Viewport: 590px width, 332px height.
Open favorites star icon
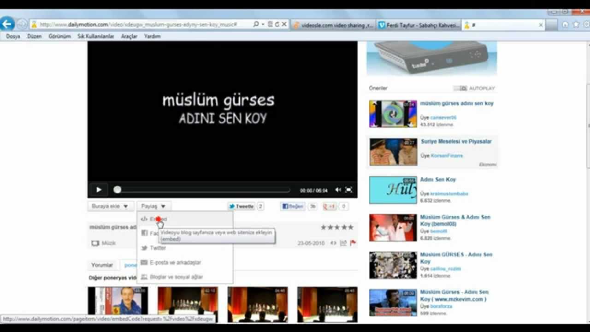tap(575, 24)
